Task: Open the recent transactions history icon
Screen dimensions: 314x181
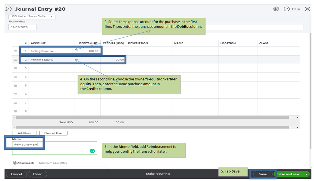Action: (8, 9)
